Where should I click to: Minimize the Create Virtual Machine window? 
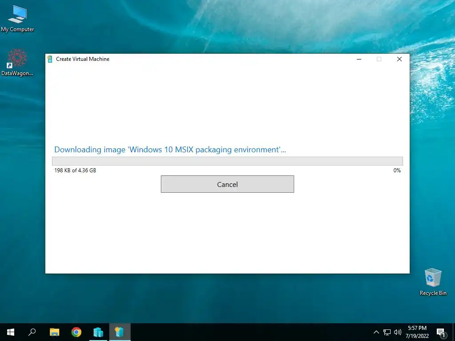pyautogui.click(x=359, y=59)
